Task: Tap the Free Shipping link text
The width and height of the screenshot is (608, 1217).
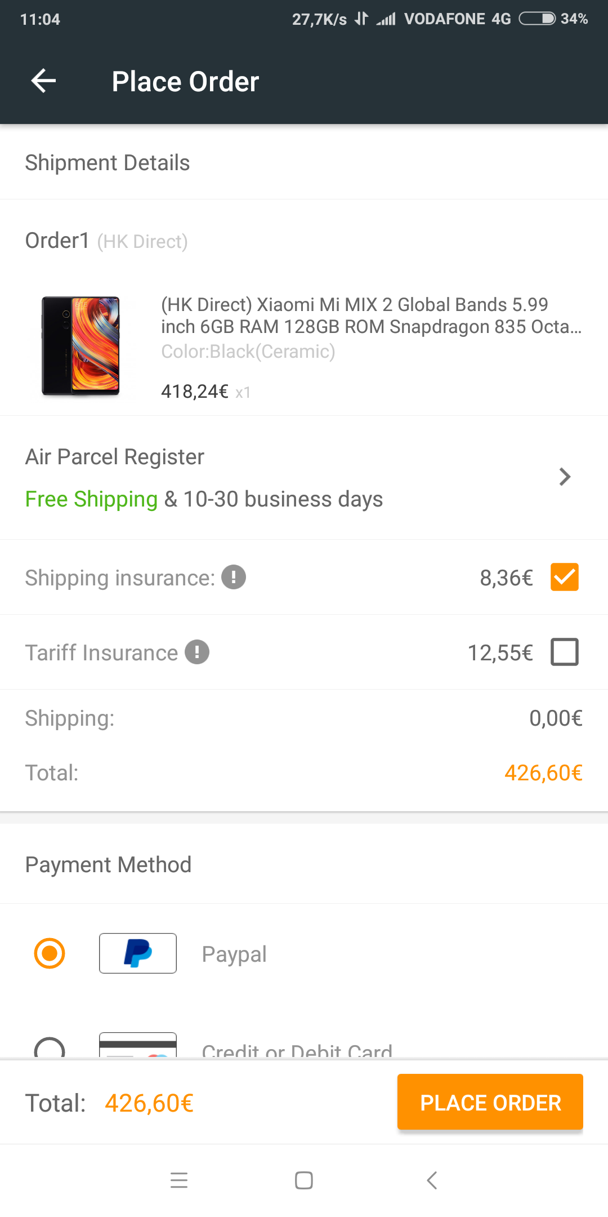Action: click(x=91, y=499)
